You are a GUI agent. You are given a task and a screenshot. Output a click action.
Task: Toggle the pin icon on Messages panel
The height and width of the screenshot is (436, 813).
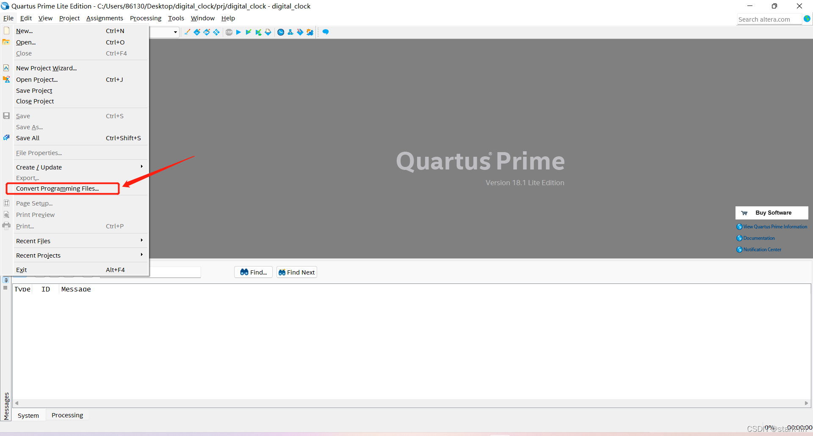coord(6,280)
